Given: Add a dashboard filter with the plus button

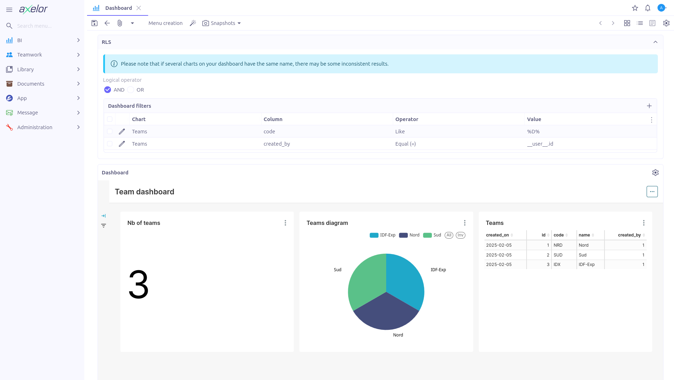Looking at the screenshot, I should [649, 106].
